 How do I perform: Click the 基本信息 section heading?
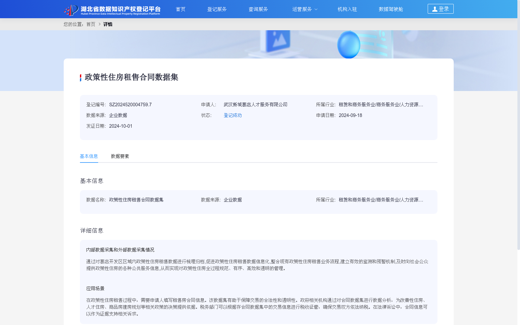(92, 181)
